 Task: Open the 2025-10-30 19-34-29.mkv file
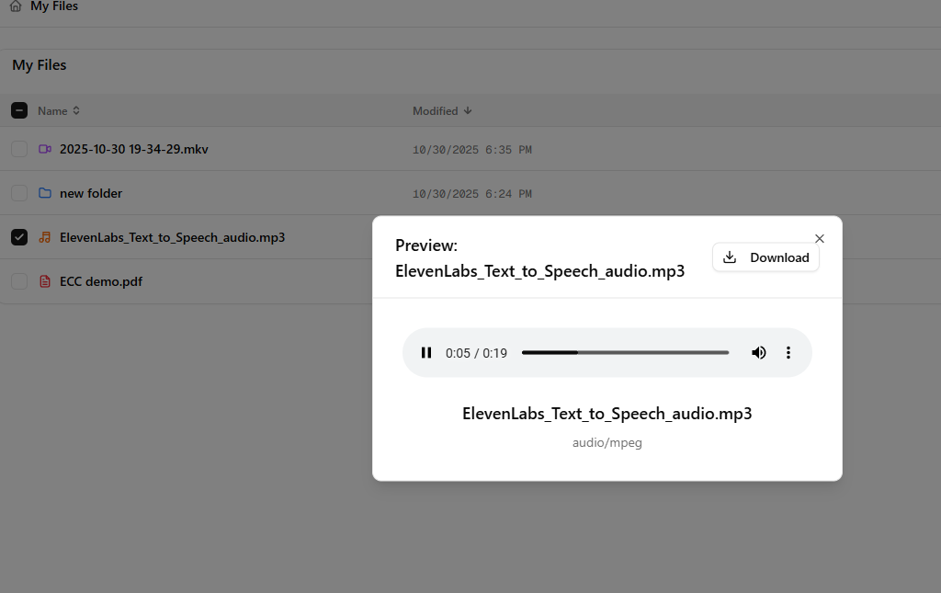134,150
